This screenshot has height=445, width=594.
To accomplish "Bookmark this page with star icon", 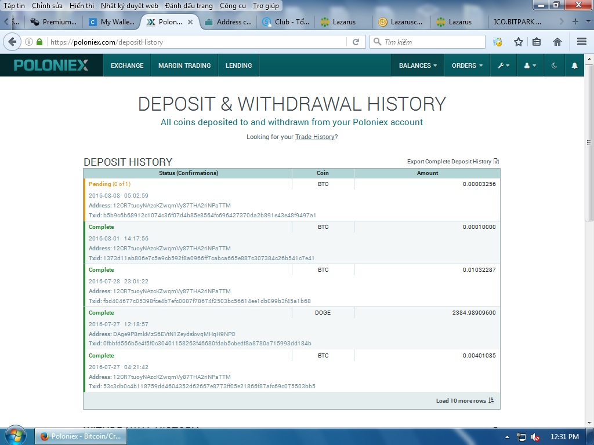I will point(518,42).
